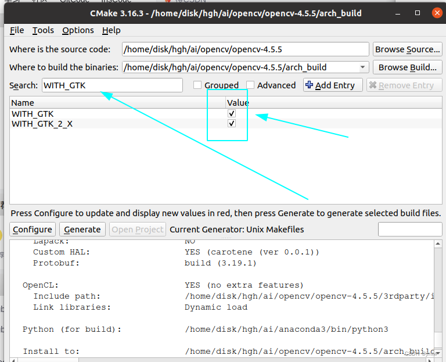
Task: Minimize the CMake window
Action: tap(398, 13)
